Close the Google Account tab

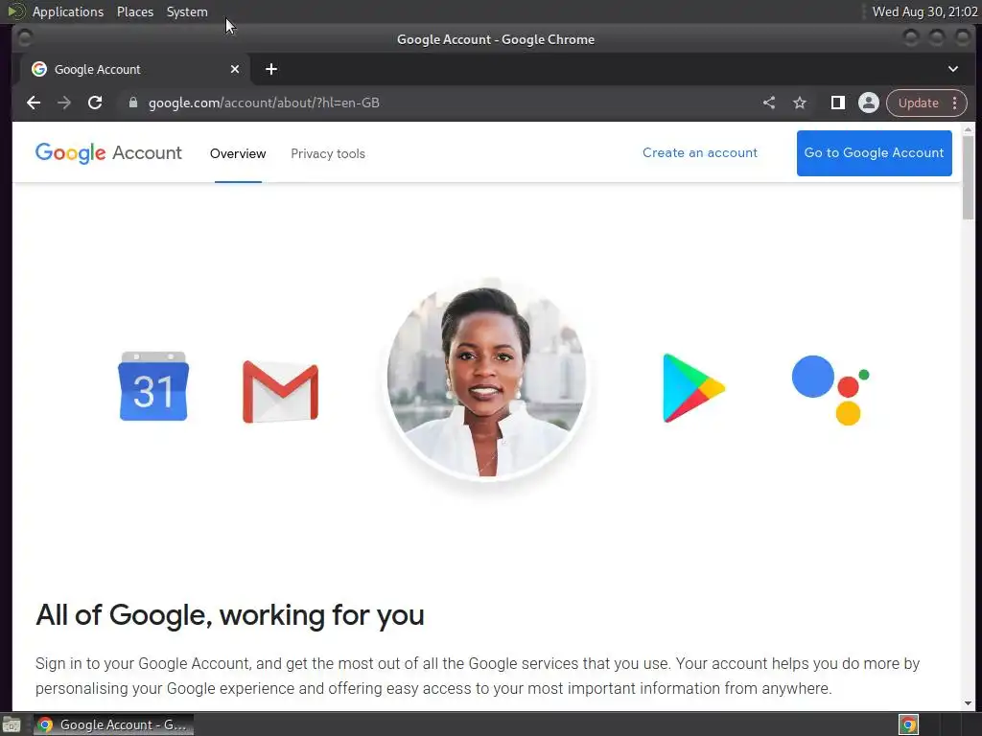[235, 69]
